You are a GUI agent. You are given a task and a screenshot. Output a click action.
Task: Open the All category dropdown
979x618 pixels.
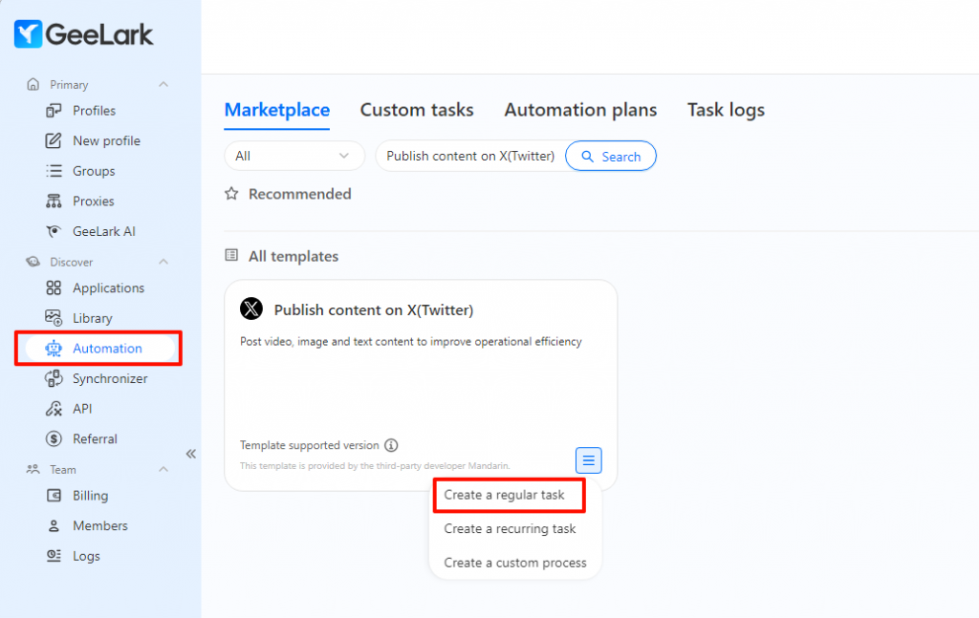pos(294,156)
